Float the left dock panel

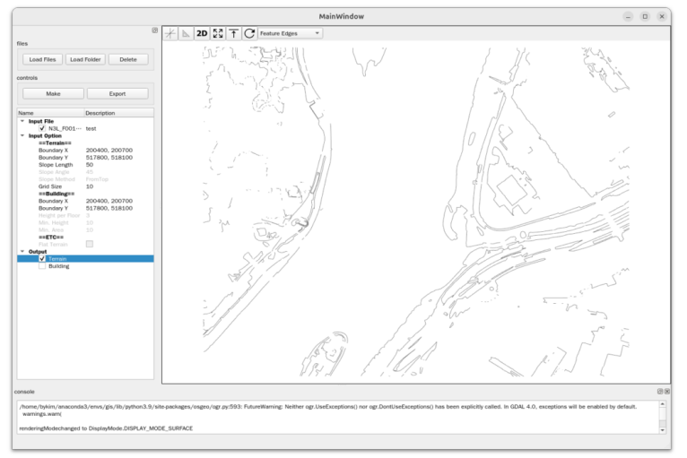154,30
